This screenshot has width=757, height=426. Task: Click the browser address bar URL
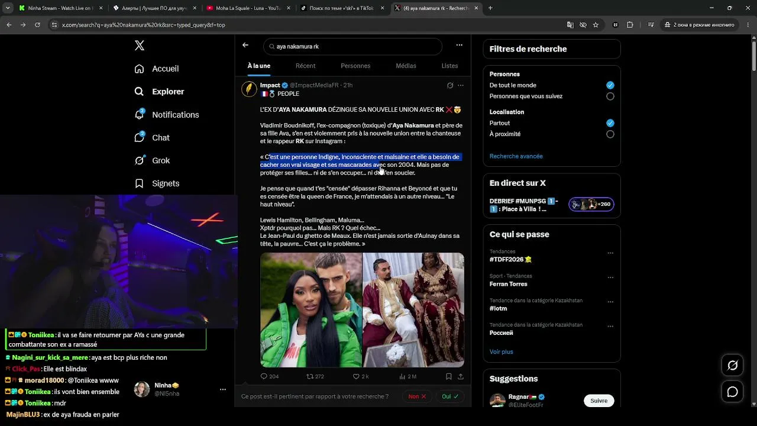[144, 25]
